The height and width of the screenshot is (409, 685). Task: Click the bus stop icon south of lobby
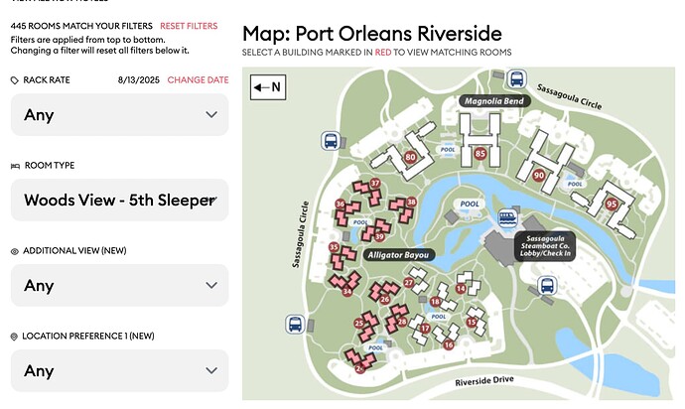547,285
